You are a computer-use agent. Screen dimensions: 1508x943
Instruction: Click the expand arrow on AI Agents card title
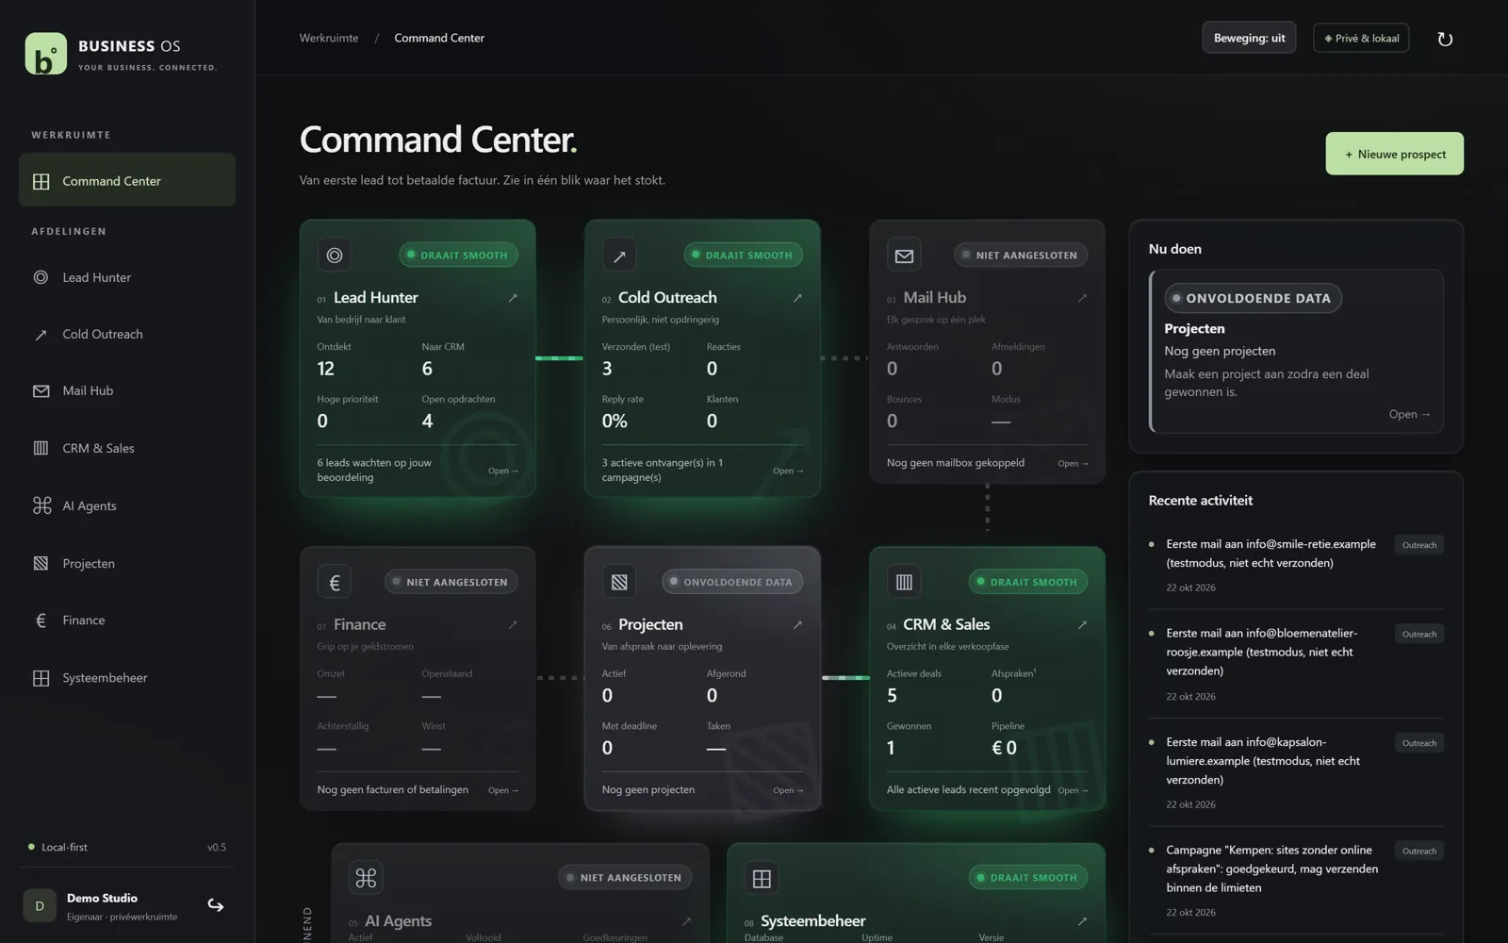click(x=686, y=921)
